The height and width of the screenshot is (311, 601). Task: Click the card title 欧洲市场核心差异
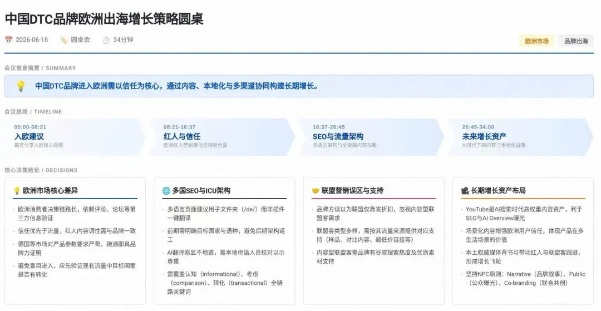[x=51, y=190]
